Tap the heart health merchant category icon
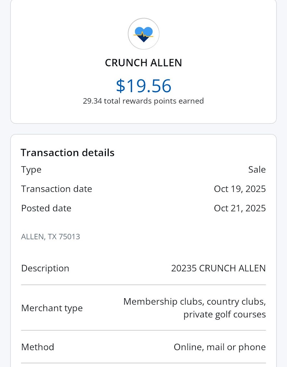Screen dimensions: 287x367 coord(143,34)
